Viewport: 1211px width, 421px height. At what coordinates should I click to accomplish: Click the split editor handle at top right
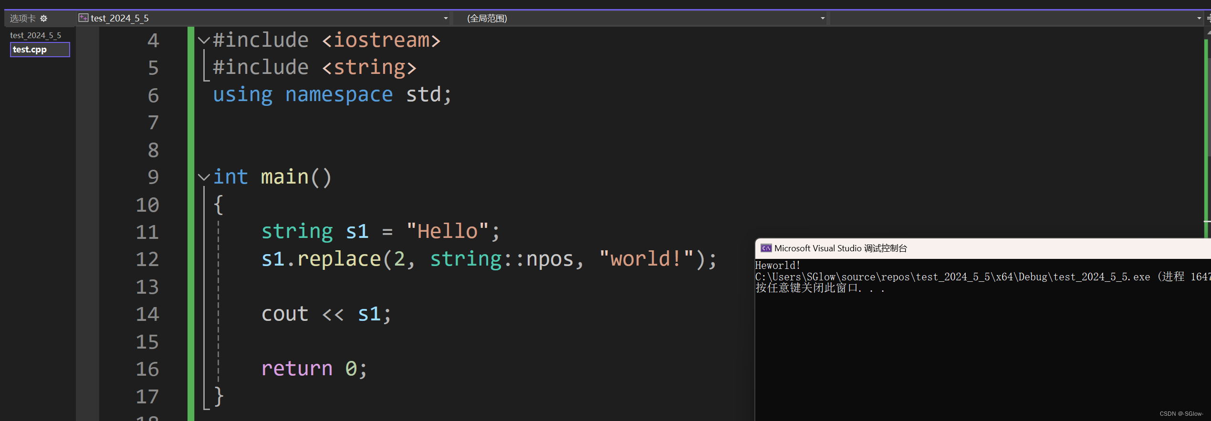click(1208, 18)
